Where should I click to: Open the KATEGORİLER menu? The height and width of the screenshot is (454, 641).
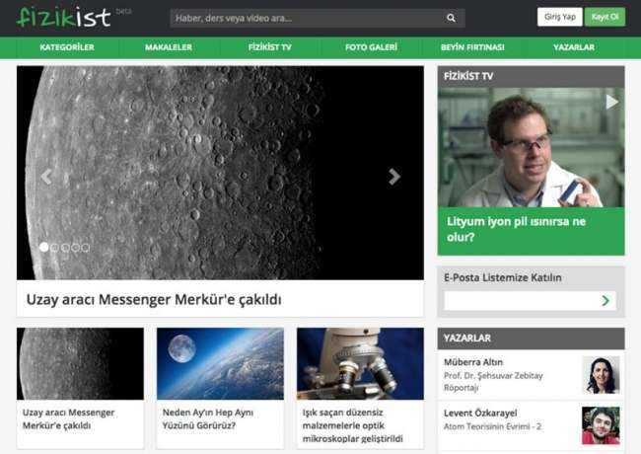coord(67,47)
